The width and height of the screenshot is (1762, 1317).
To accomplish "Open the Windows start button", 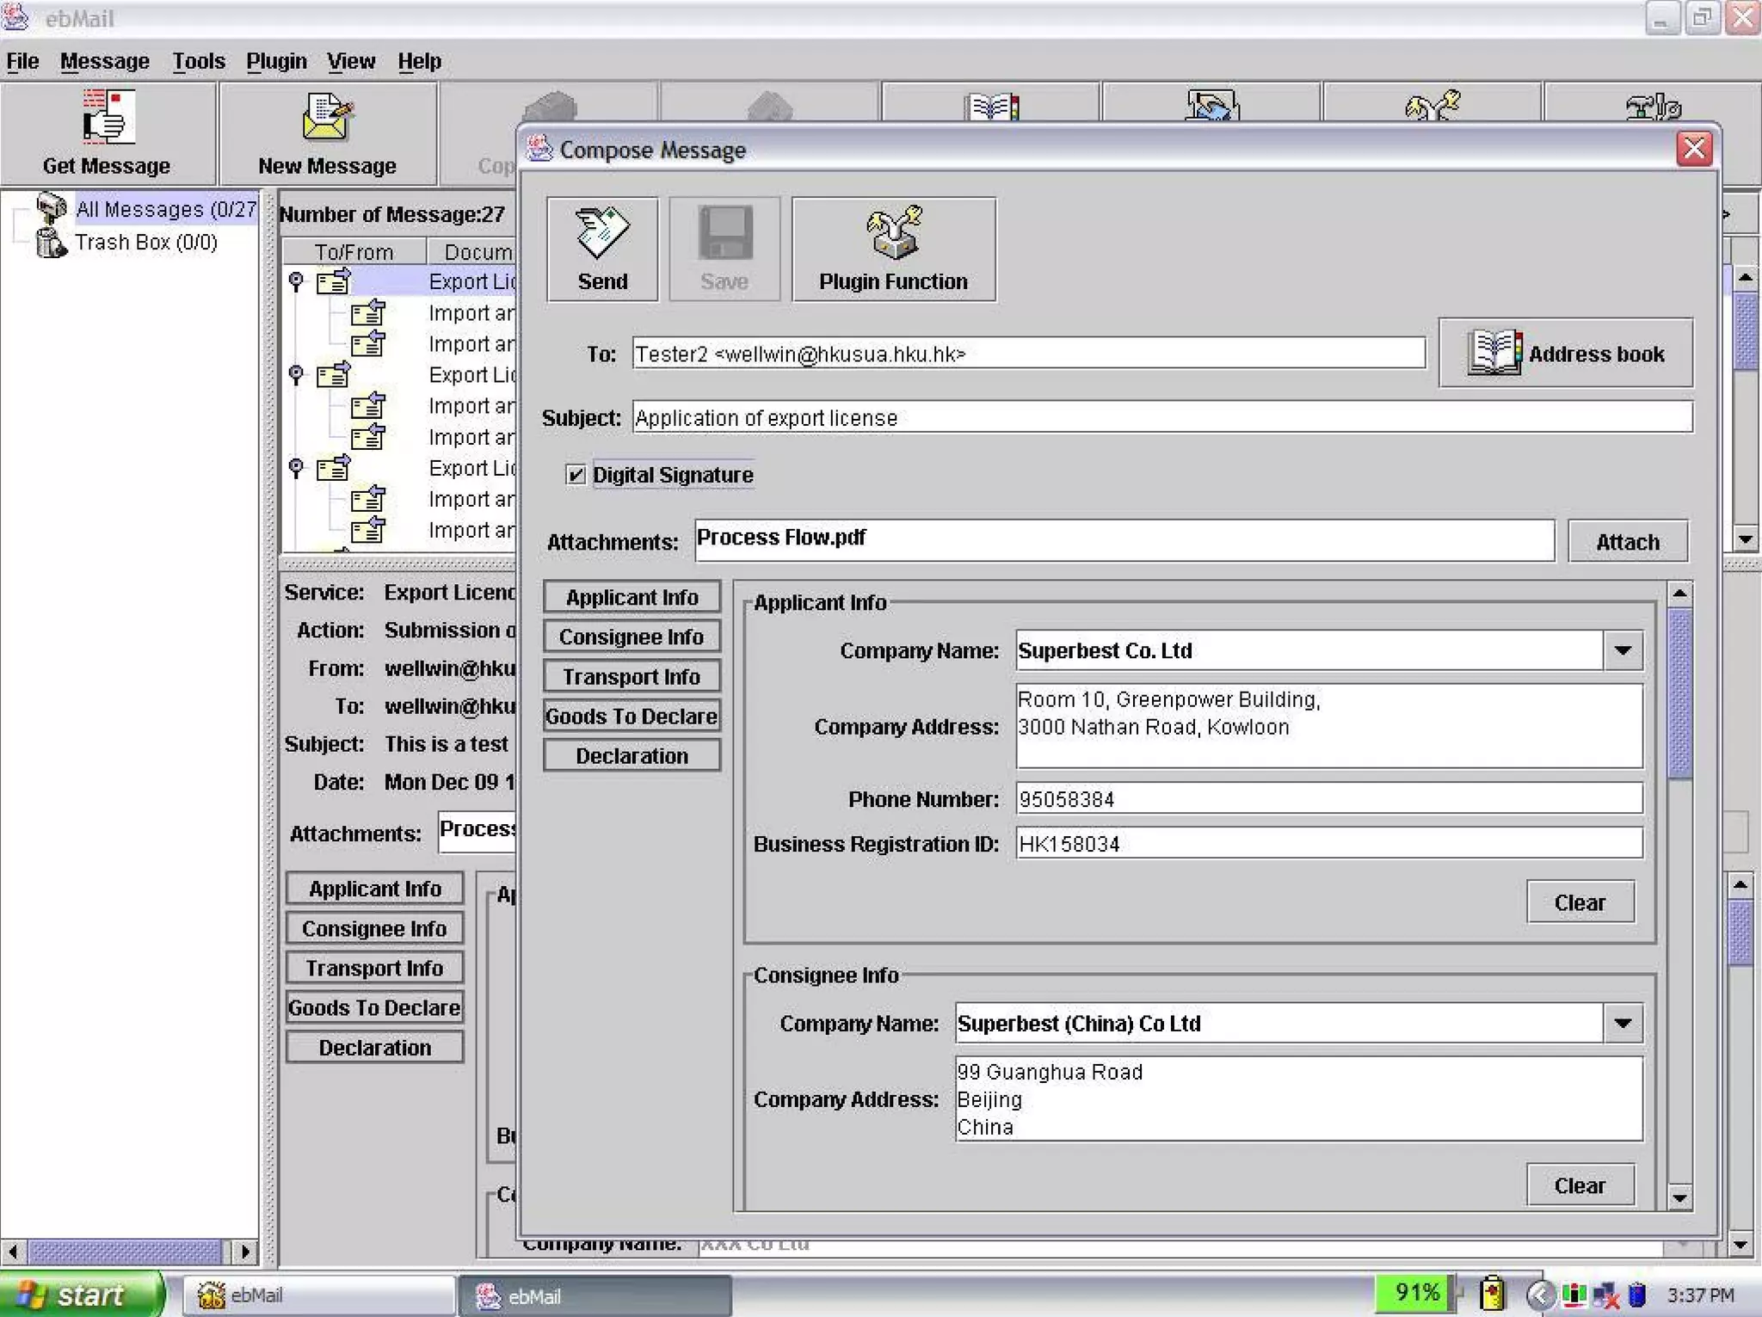I will [82, 1295].
